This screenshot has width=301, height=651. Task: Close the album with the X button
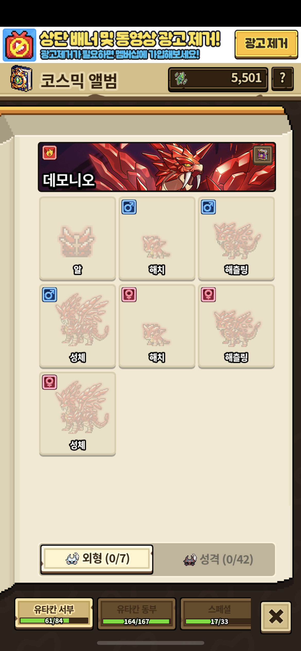(276, 617)
